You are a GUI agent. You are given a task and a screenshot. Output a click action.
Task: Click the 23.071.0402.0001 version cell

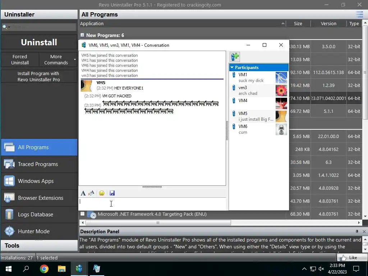click(x=328, y=98)
